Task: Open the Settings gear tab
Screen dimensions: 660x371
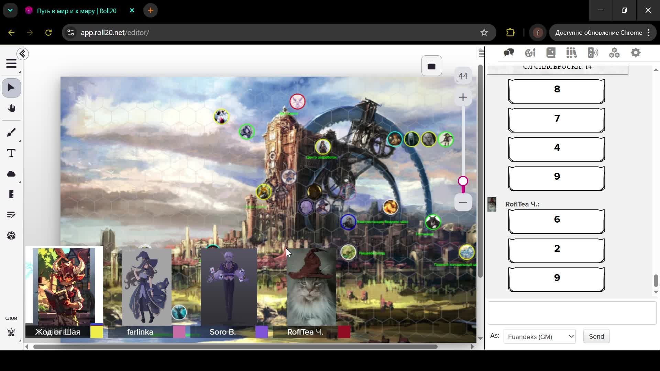Action: pos(636,53)
